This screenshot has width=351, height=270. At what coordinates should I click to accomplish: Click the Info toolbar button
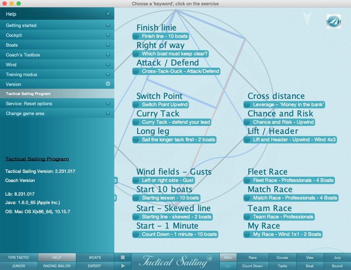228,266
